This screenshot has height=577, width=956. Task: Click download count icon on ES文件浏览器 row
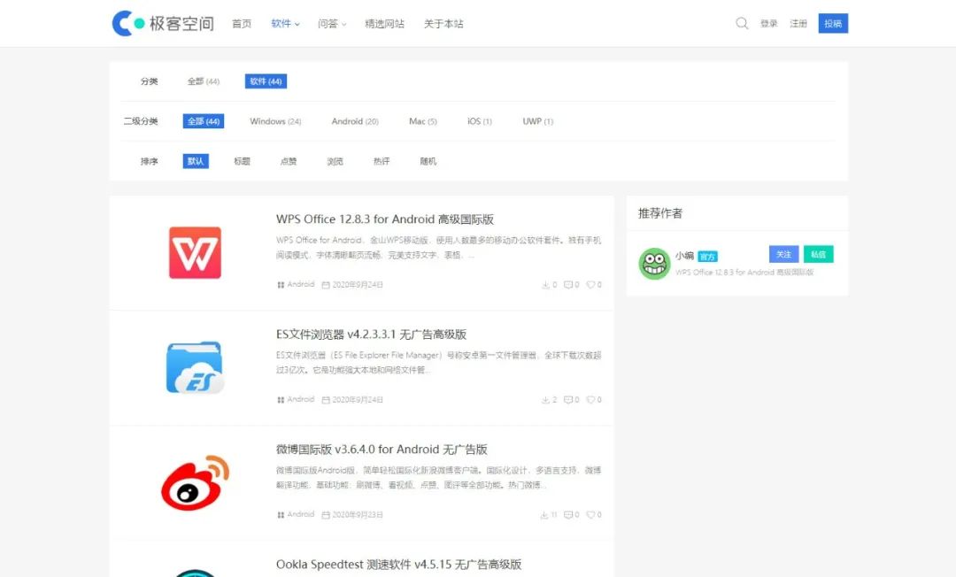(x=545, y=400)
